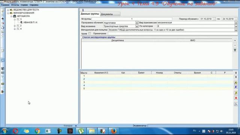Add instructor with plus button
The width and height of the screenshot is (240, 135).
coord(235,40)
